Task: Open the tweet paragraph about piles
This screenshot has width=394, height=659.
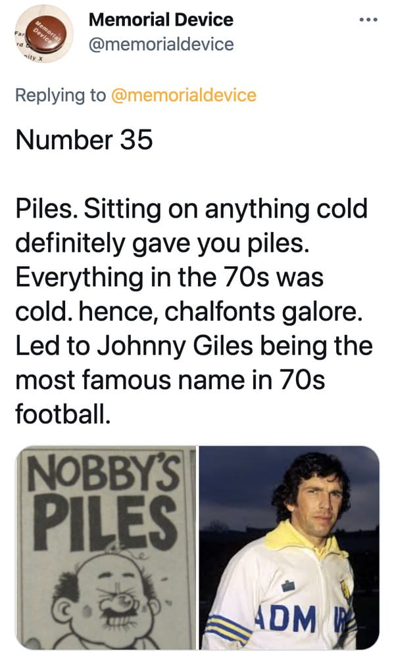Action: click(x=193, y=311)
